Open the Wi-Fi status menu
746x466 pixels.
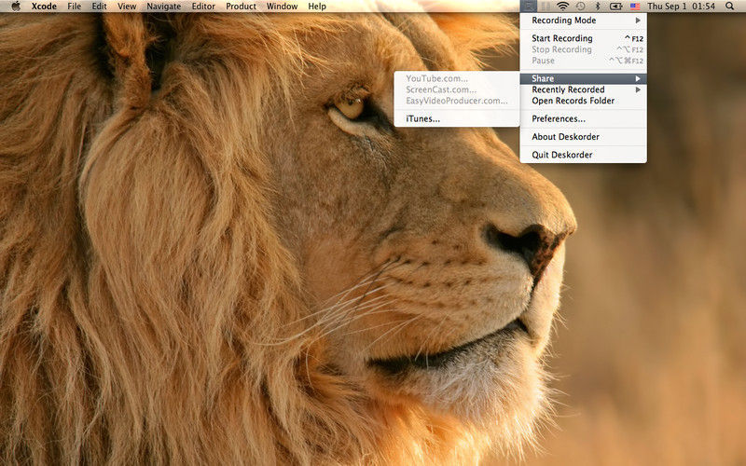point(563,7)
